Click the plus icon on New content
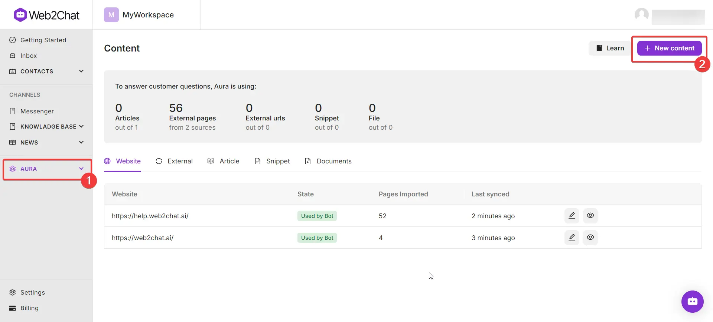The width and height of the screenshot is (713, 322). pos(648,48)
